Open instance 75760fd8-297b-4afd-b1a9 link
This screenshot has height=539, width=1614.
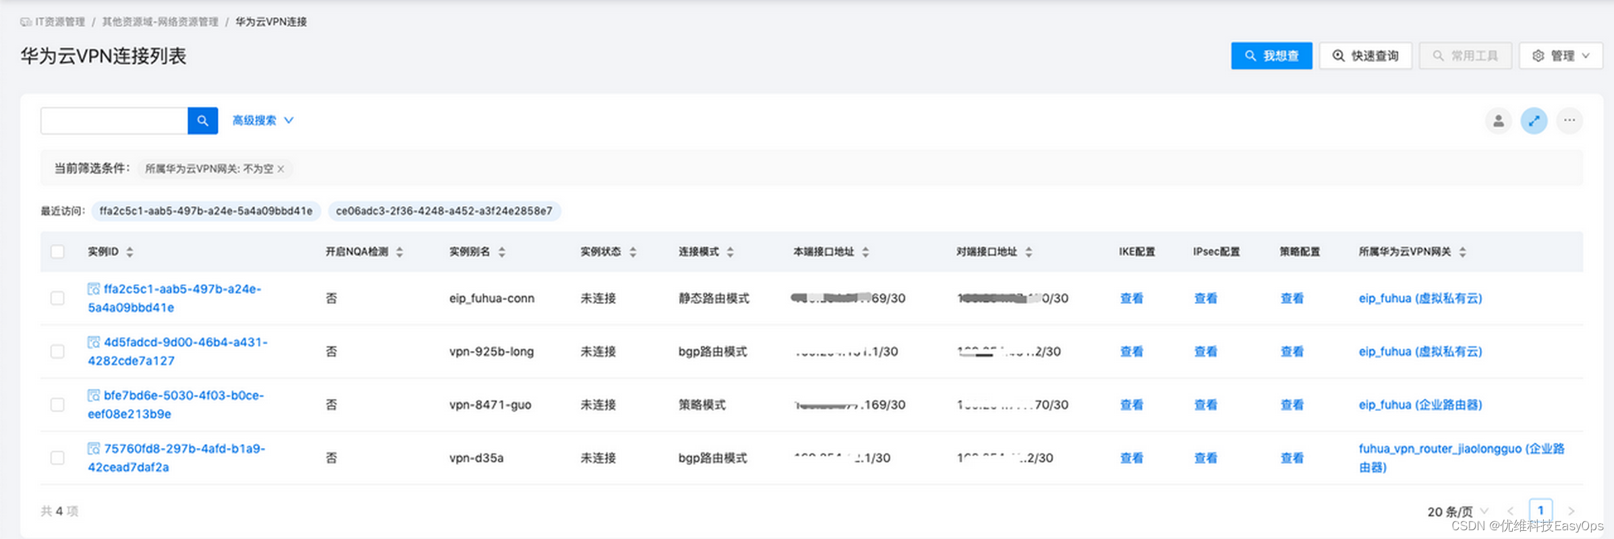177,458
